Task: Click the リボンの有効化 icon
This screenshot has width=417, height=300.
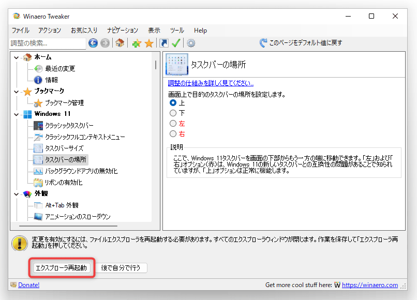Action: tap(38, 183)
